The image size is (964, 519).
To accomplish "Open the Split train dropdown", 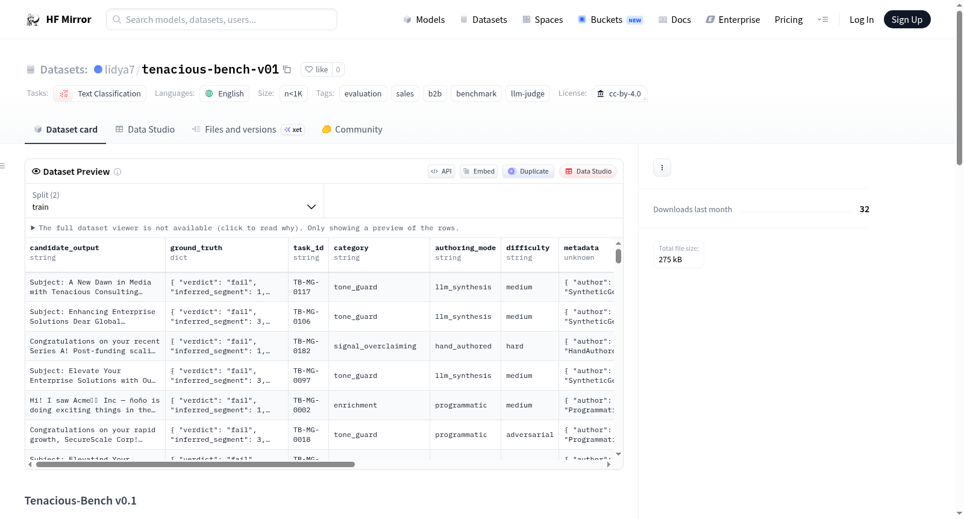I will (175, 201).
